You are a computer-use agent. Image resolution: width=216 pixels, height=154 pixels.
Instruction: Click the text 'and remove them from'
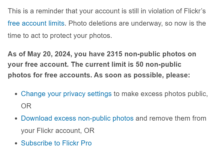(x=171, y=119)
